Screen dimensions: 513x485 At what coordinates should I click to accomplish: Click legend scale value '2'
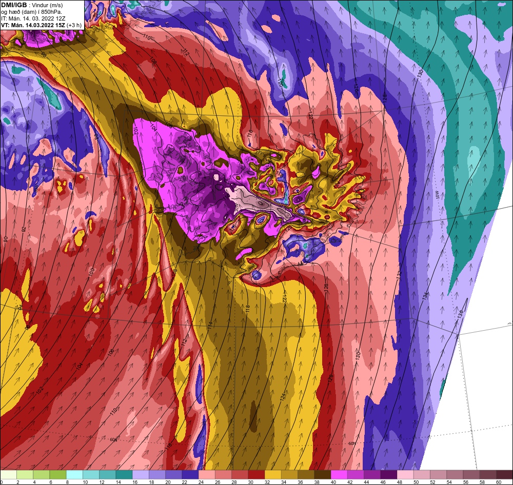coord(17,482)
